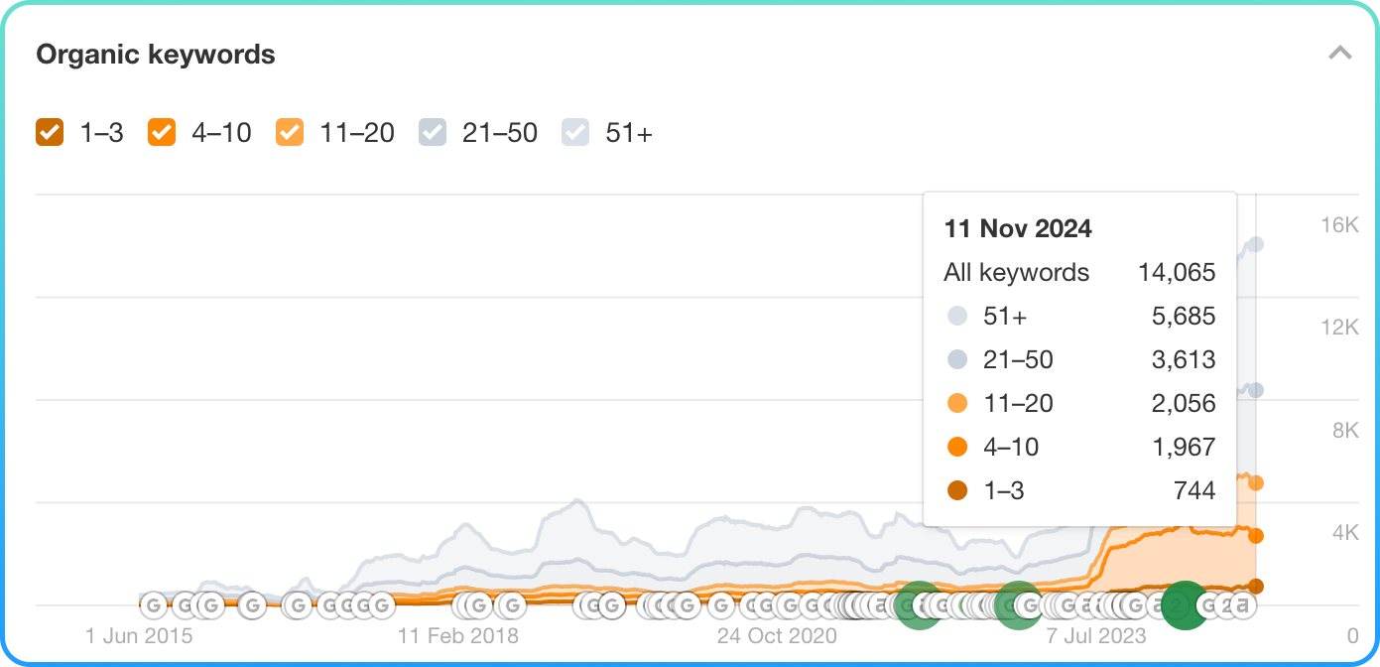This screenshot has width=1380, height=667.
Task: Click the 1–3 line endpoint dot
Action: [1256, 587]
